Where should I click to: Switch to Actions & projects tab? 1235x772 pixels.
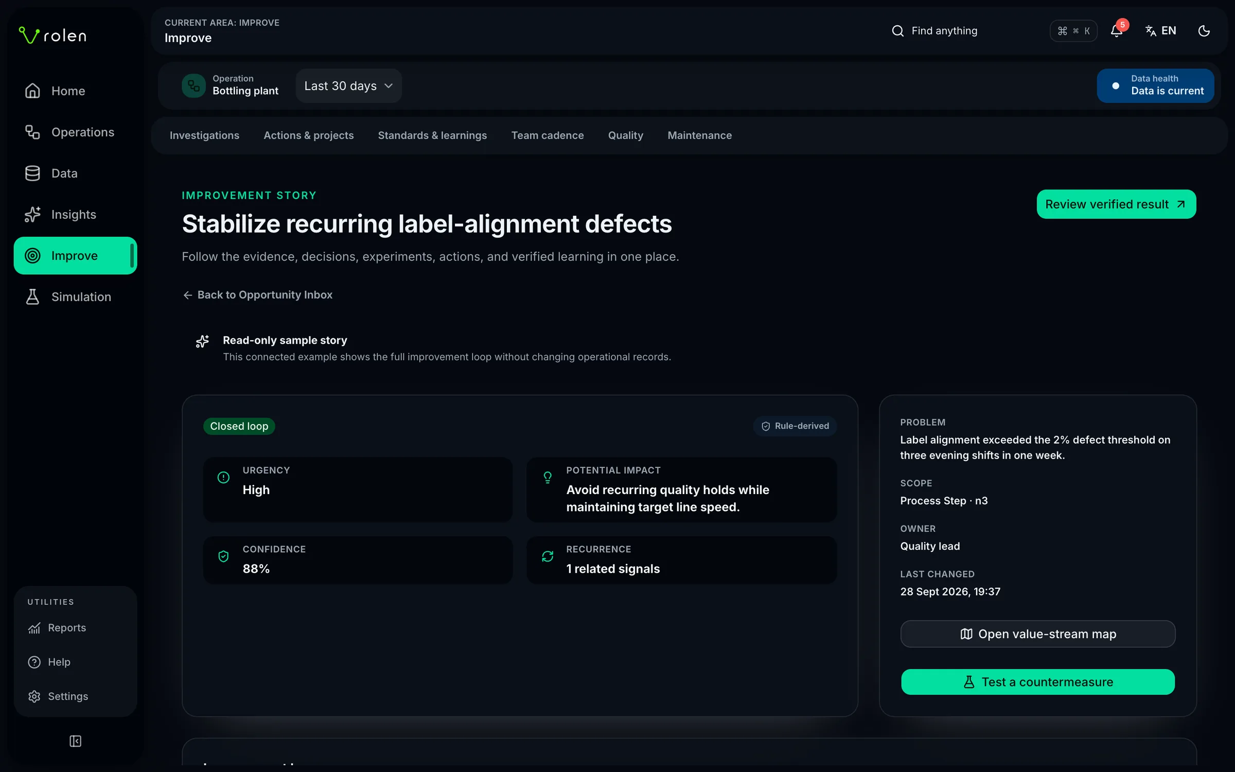click(308, 135)
